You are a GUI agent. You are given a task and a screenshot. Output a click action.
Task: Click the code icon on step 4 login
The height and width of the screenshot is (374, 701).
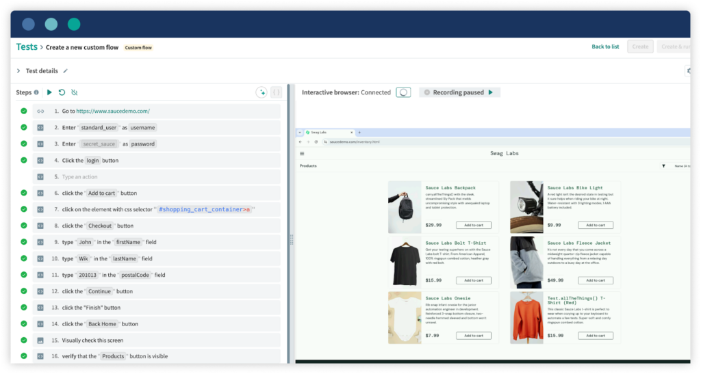[40, 160]
